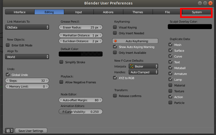
Task: Maximize the Blender User Preferences window
Action: (205, 3)
